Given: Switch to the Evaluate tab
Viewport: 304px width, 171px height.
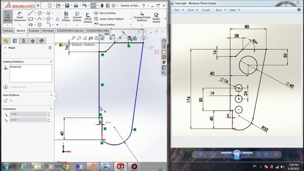Looking at the screenshot, I should click(34, 30).
